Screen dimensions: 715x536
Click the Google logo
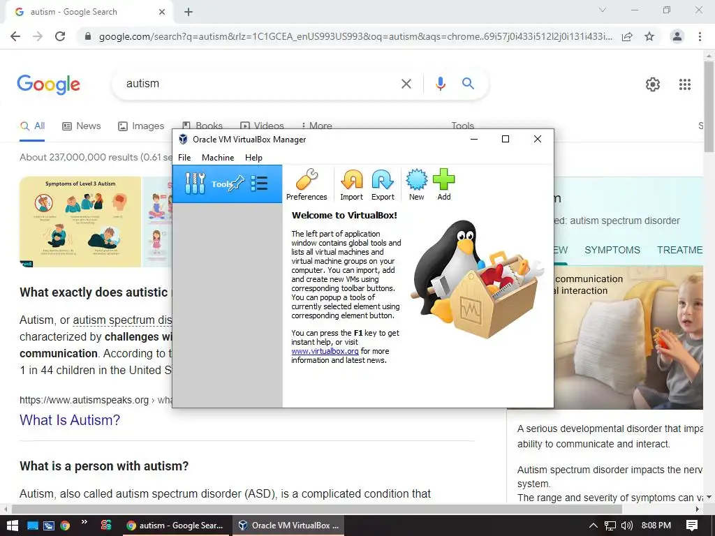[x=48, y=84]
